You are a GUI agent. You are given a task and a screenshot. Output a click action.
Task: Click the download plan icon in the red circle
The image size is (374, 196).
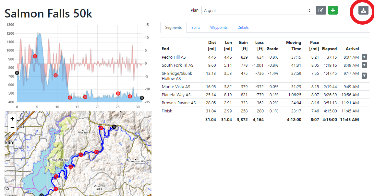pos(363,10)
